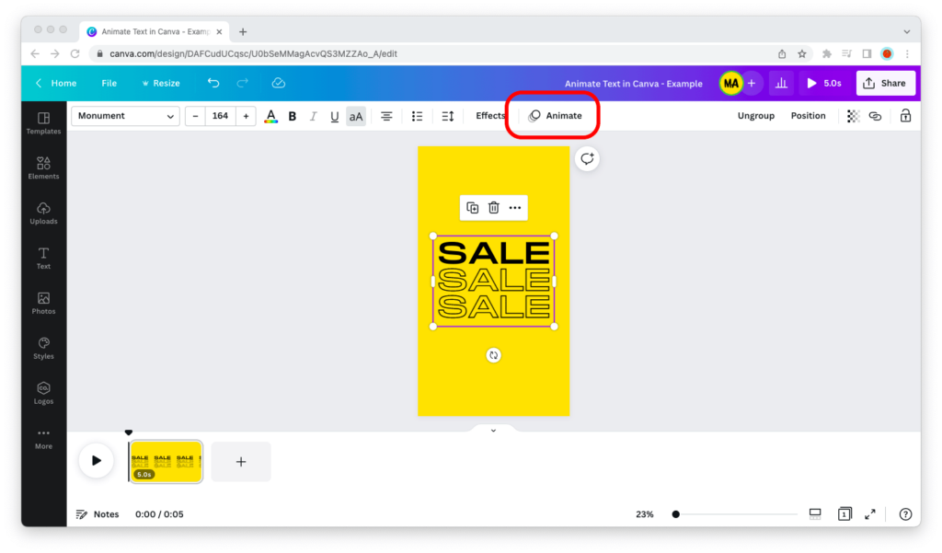
Task: Open the Text sidebar panel
Action: click(43, 259)
